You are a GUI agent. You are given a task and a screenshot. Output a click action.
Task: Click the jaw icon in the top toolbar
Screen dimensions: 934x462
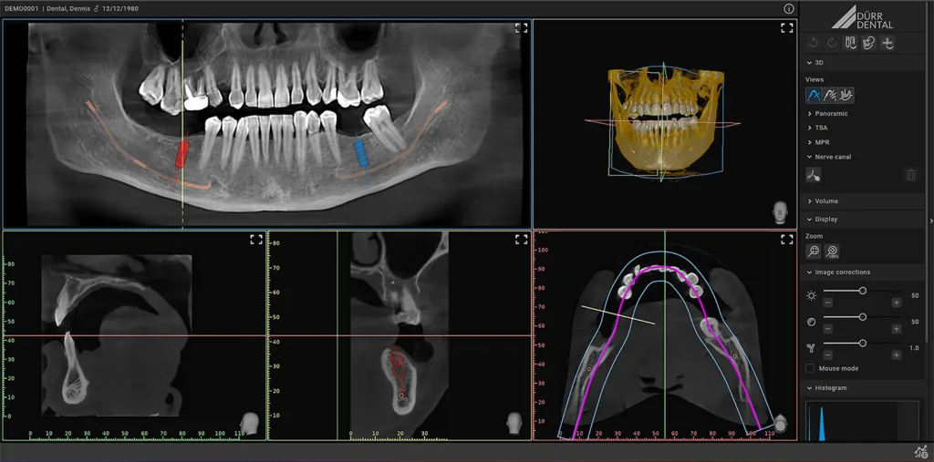[x=869, y=43]
